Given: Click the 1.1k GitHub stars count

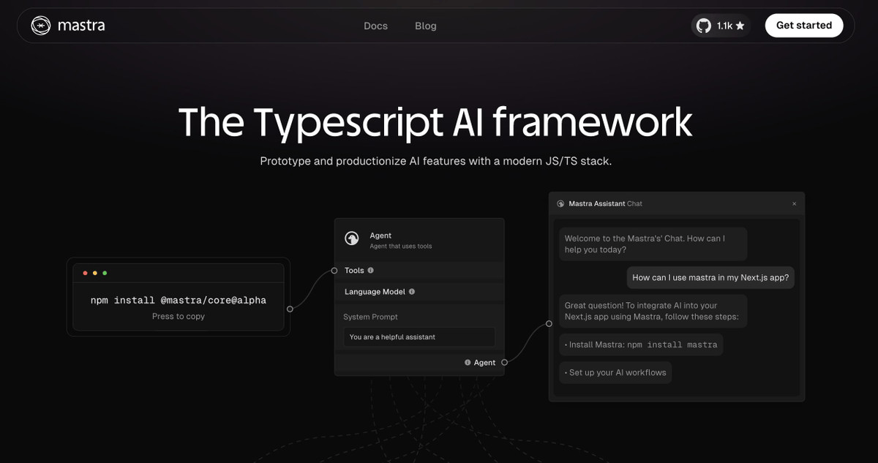Looking at the screenshot, I should tap(724, 26).
